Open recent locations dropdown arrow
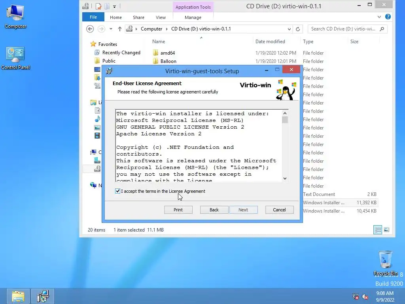405x304 pixels. click(x=111, y=29)
